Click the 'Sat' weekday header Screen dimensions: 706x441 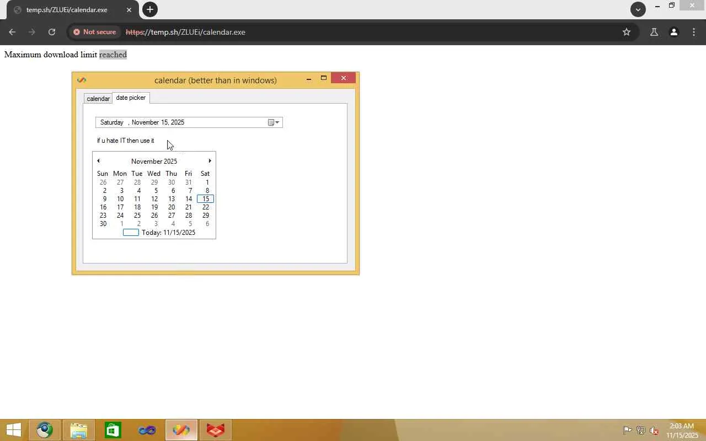[205, 174]
